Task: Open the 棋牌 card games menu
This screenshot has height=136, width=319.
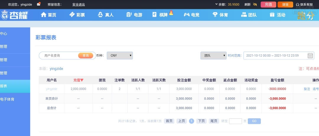Action: (160, 15)
